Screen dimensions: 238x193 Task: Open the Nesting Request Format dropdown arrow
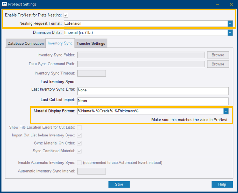click(x=230, y=24)
